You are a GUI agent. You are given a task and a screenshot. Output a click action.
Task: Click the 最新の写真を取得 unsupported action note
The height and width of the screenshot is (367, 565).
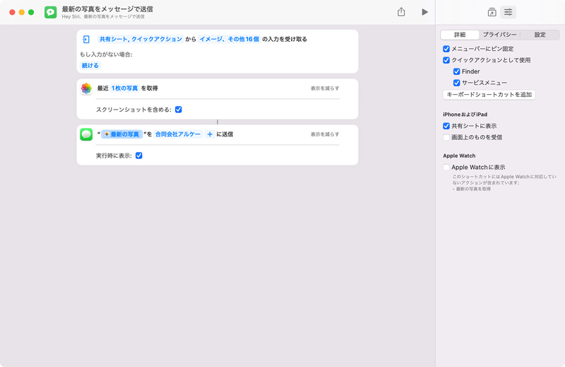pyautogui.click(x=472, y=189)
